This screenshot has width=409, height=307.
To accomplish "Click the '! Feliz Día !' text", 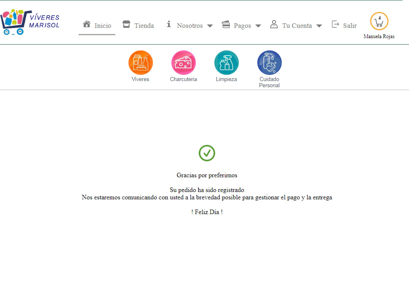I will (x=207, y=212).
